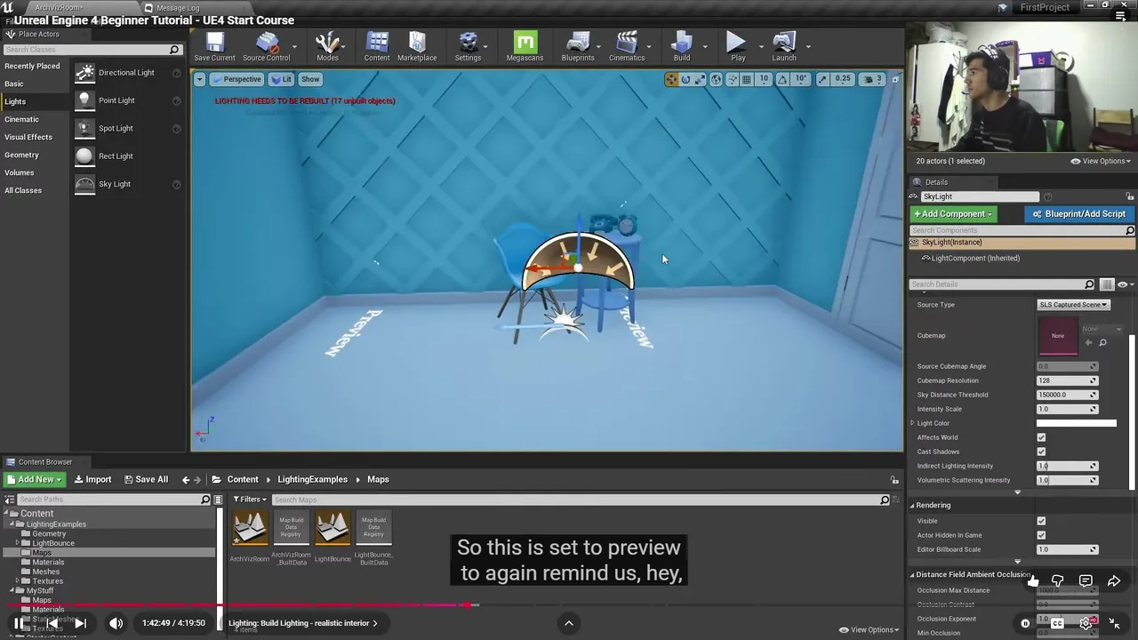Open the Add Component dropdown
The width and height of the screenshot is (1138, 640).
coord(953,214)
